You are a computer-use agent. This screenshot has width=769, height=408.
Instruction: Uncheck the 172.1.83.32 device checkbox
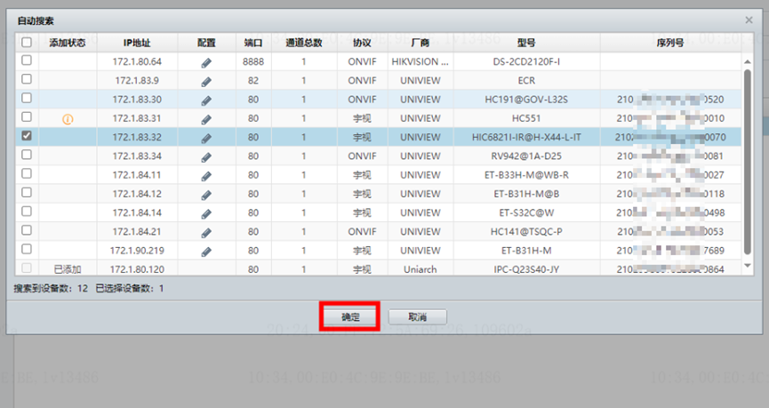27,136
